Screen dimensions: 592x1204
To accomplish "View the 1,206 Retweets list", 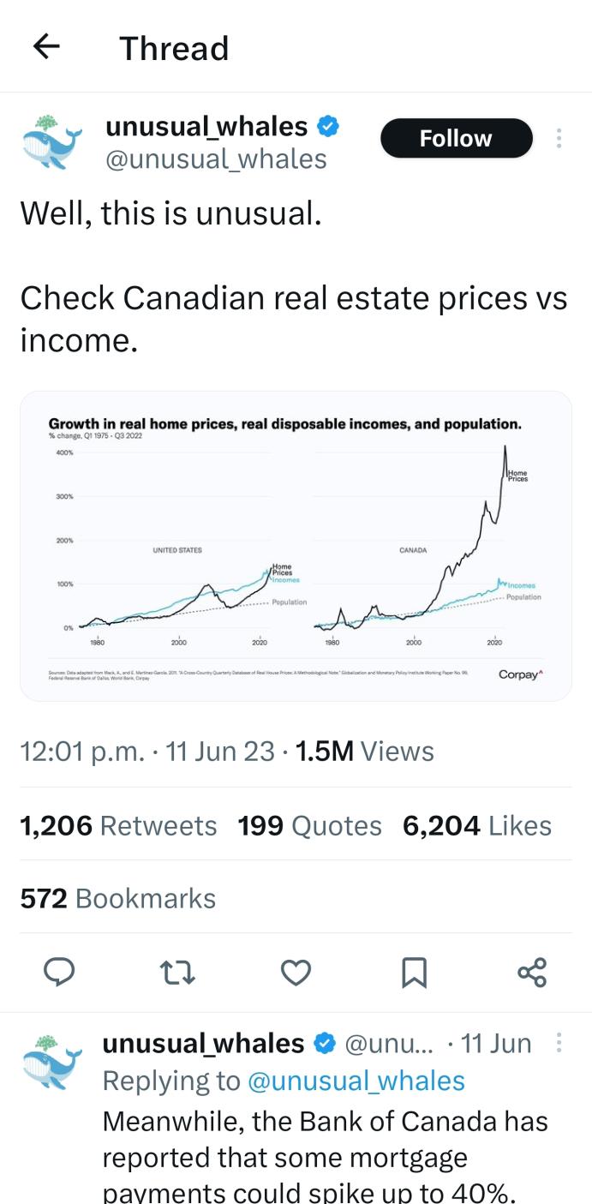I will click(118, 825).
